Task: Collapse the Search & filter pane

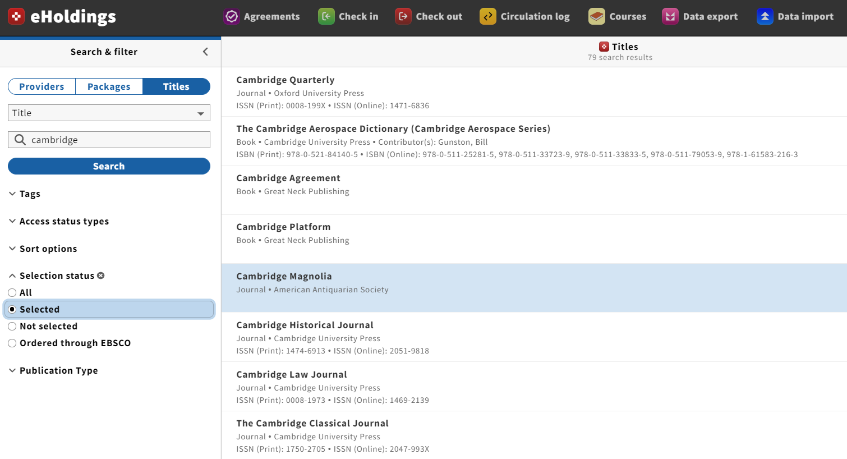Action: (x=205, y=52)
